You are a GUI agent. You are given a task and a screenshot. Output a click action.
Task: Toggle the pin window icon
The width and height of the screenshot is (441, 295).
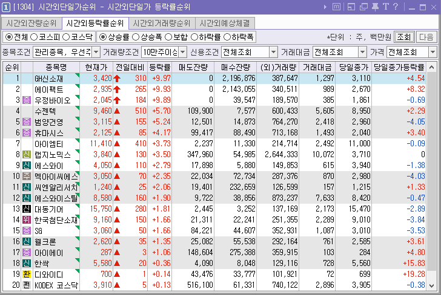click(375, 7)
